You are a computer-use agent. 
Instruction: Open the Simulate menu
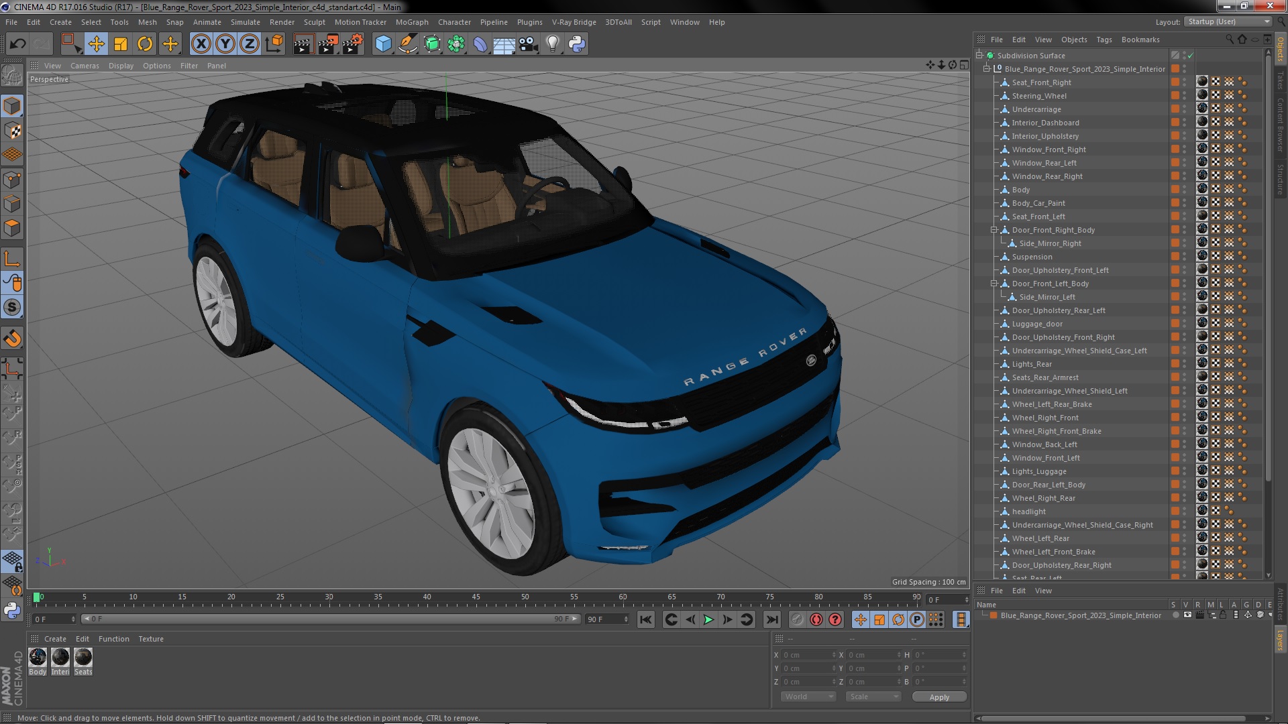(245, 22)
